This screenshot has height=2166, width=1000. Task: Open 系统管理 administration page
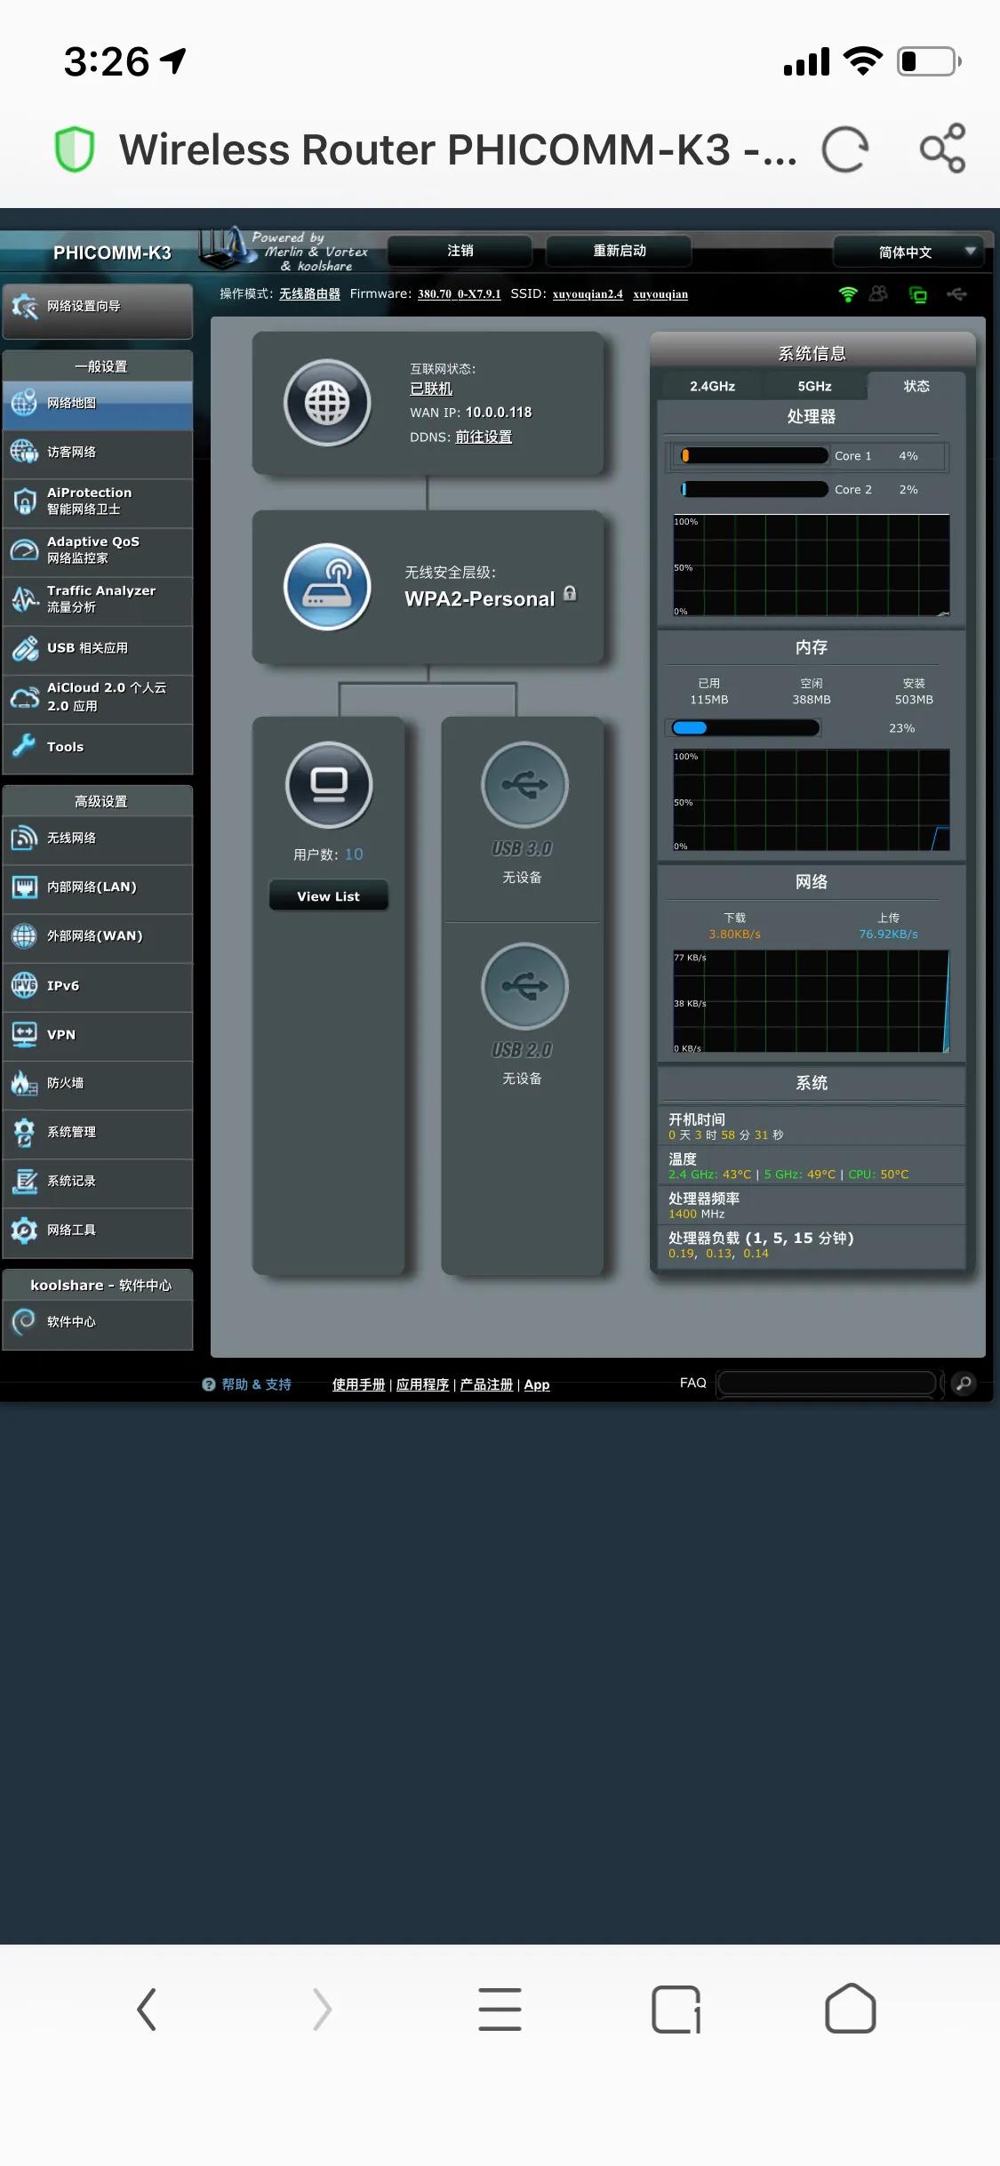pos(98,1133)
